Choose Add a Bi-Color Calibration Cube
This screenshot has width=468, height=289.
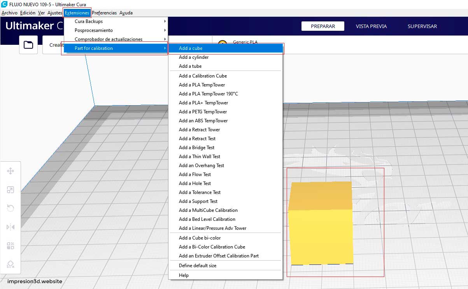point(225,247)
